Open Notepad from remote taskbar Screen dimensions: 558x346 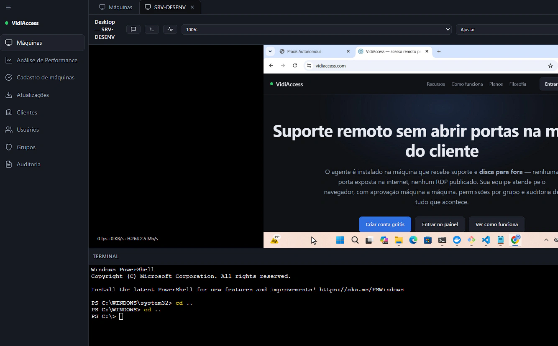pos(501,240)
